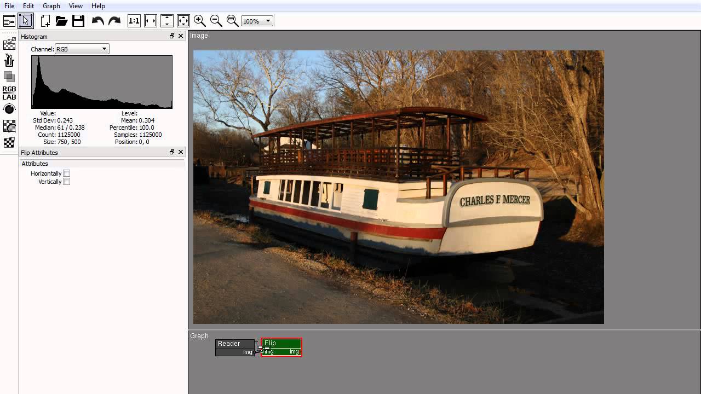Click the 'Std Dev: 0.243' value
Screen dimensions: 701x394
click(x=53, y=120)
